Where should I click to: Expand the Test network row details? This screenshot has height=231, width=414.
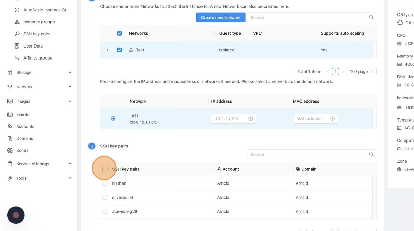pyautogui.click(x=108, y=50)
